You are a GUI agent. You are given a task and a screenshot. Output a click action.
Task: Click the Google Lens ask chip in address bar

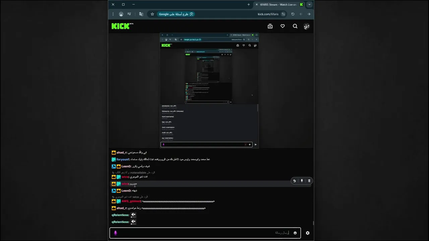[x=176, y=14]
